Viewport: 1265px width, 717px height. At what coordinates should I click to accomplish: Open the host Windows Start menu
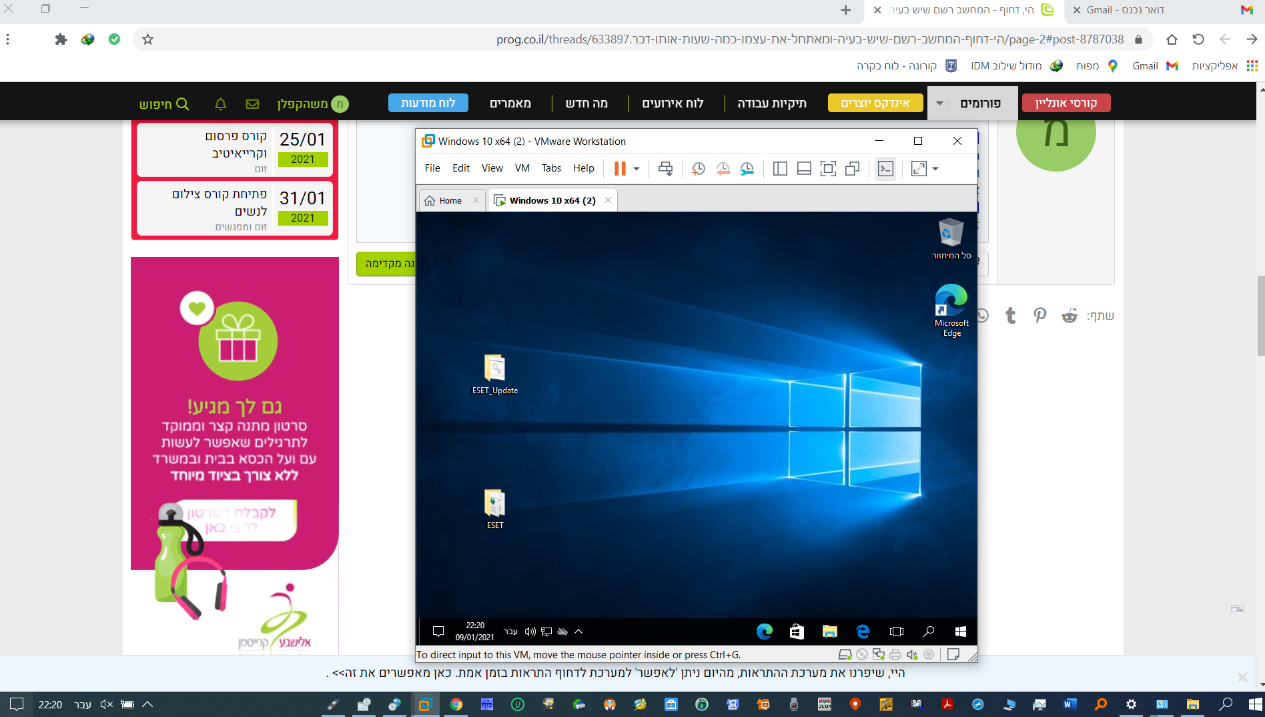click(1254, 704)
